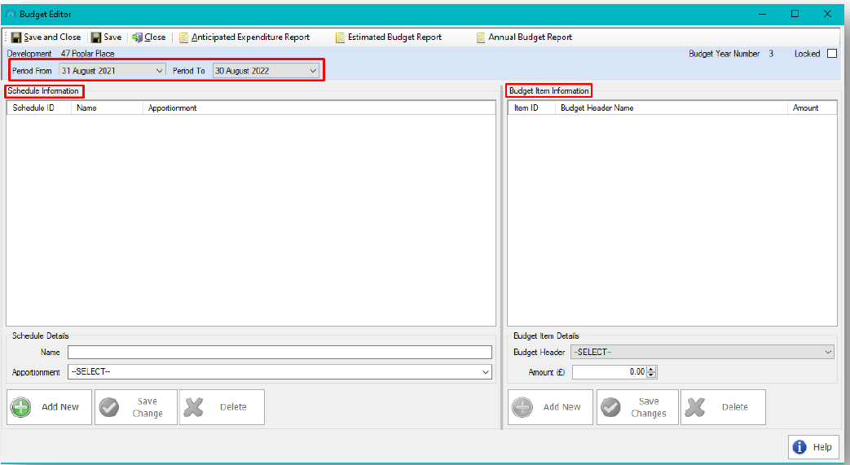The image size is (850, 465).
Task: Click the 47 Poplar Place development name
Action: click(x=87, y=54)
